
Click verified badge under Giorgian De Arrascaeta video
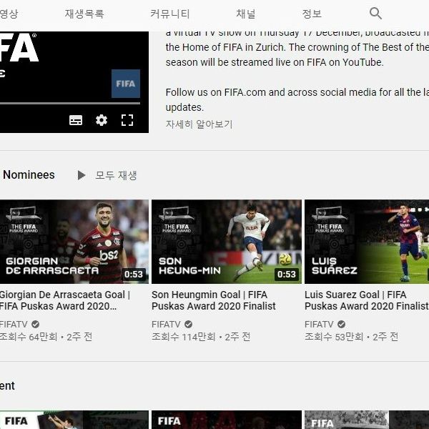coord(35,324)
